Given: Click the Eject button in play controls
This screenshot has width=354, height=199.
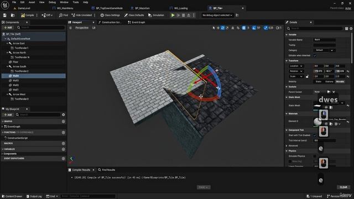Looking at the screenshot, I should click(x=189, y=15).
